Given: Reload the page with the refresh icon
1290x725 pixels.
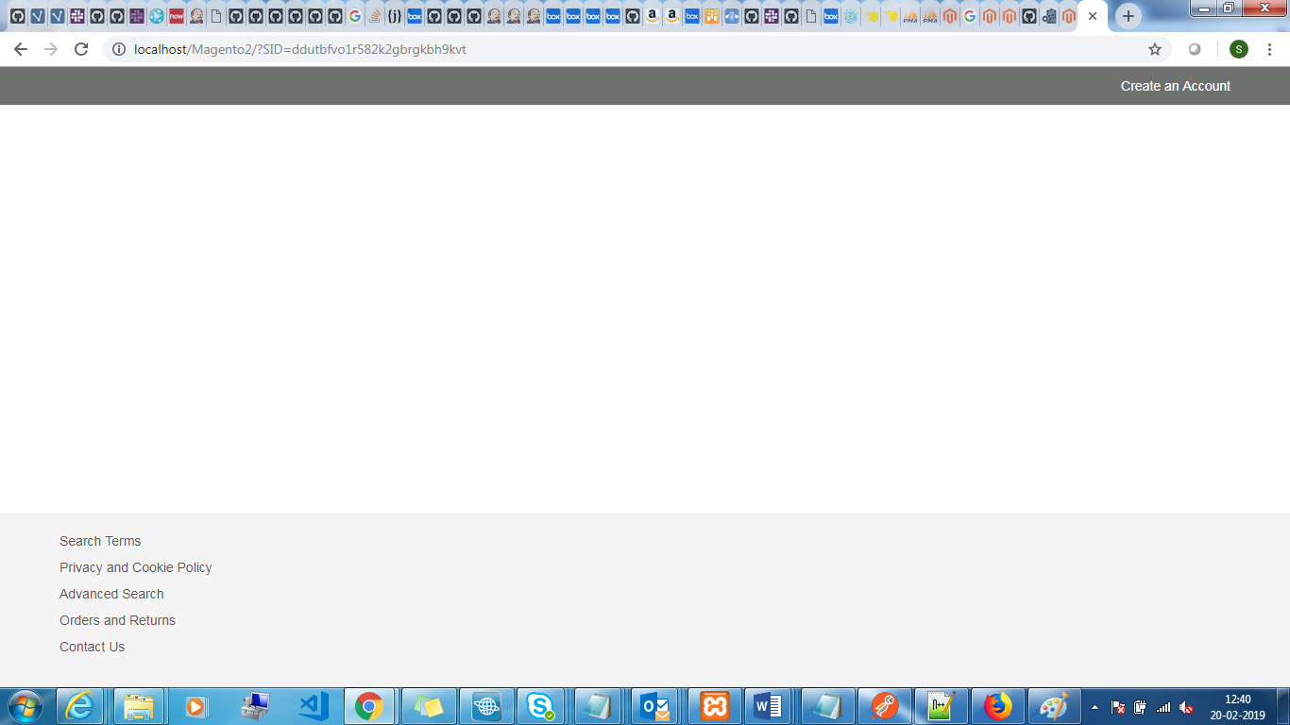Looking at the screenshot, I should tap(81, 49).
